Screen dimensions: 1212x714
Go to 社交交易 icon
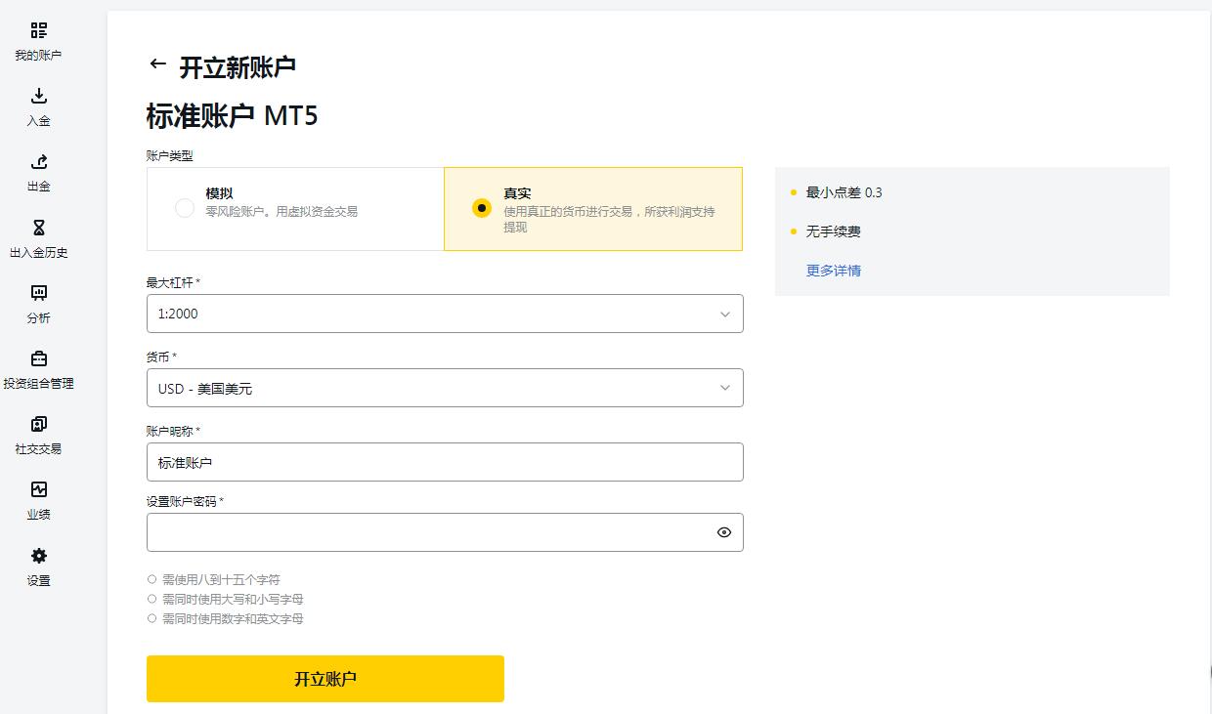[38, 424]
